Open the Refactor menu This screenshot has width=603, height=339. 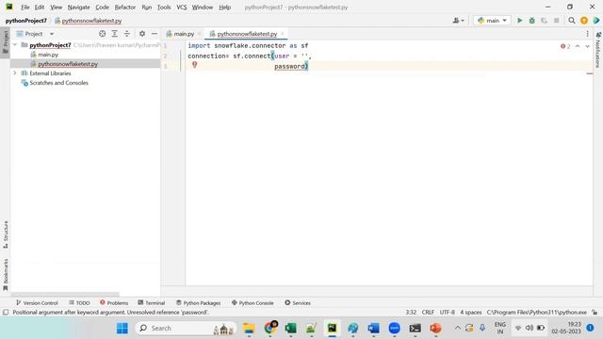coord(125,7)
